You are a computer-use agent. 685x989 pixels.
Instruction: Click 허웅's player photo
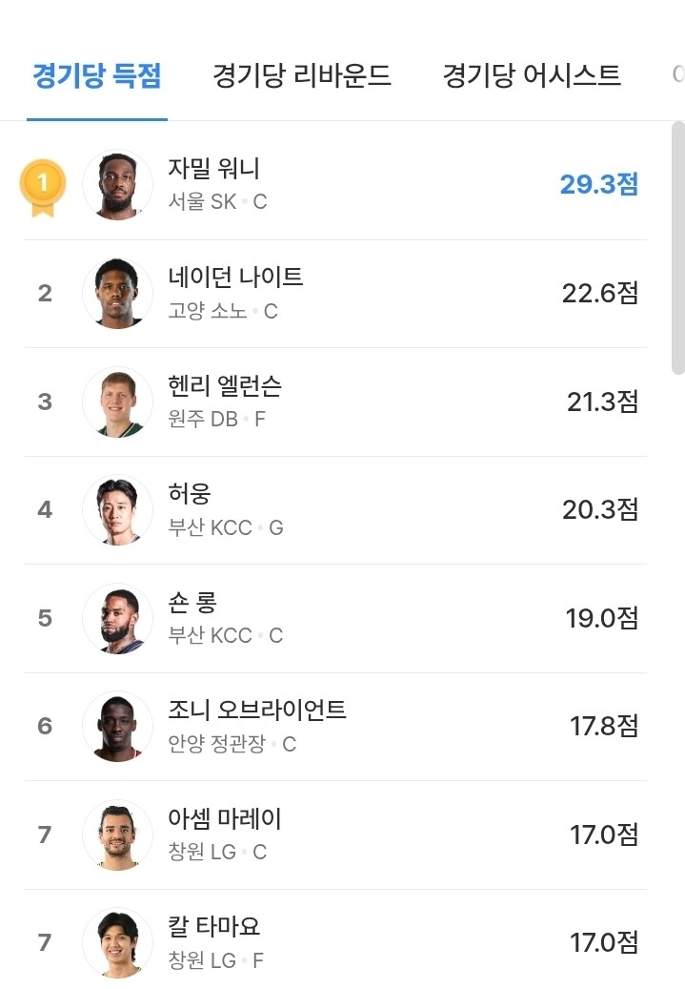(x=117, y=510)
